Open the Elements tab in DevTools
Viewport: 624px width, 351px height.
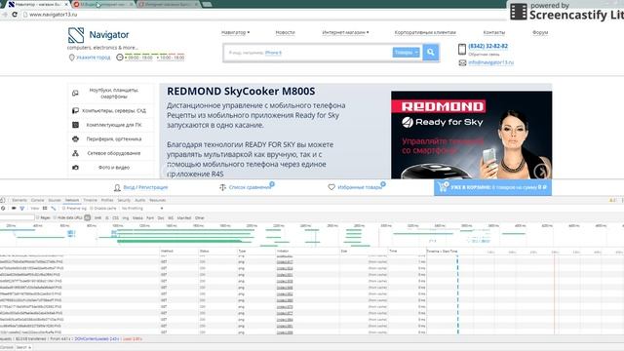point(19,200)
